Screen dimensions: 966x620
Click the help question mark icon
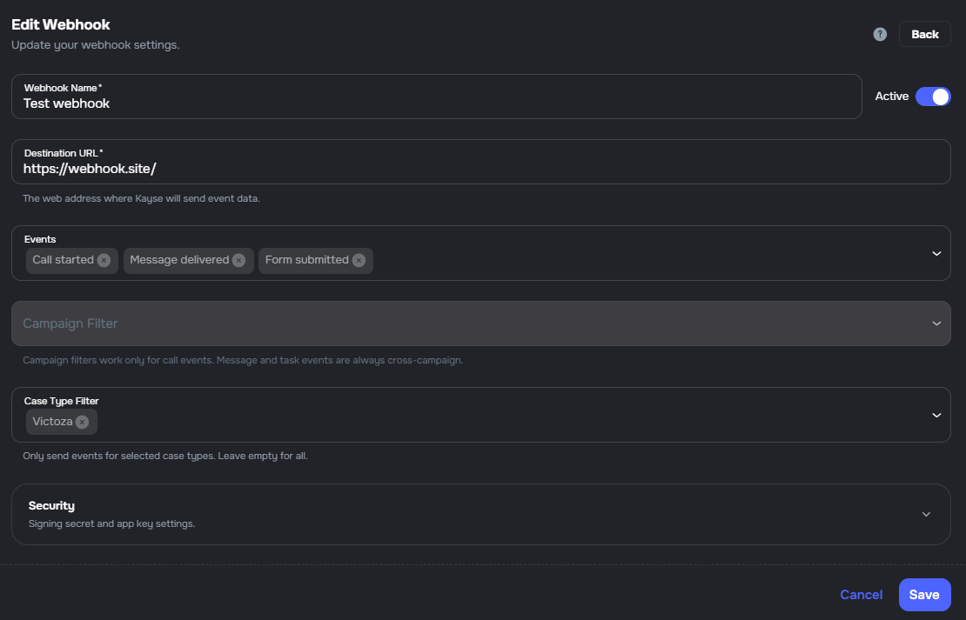[880, 35]
